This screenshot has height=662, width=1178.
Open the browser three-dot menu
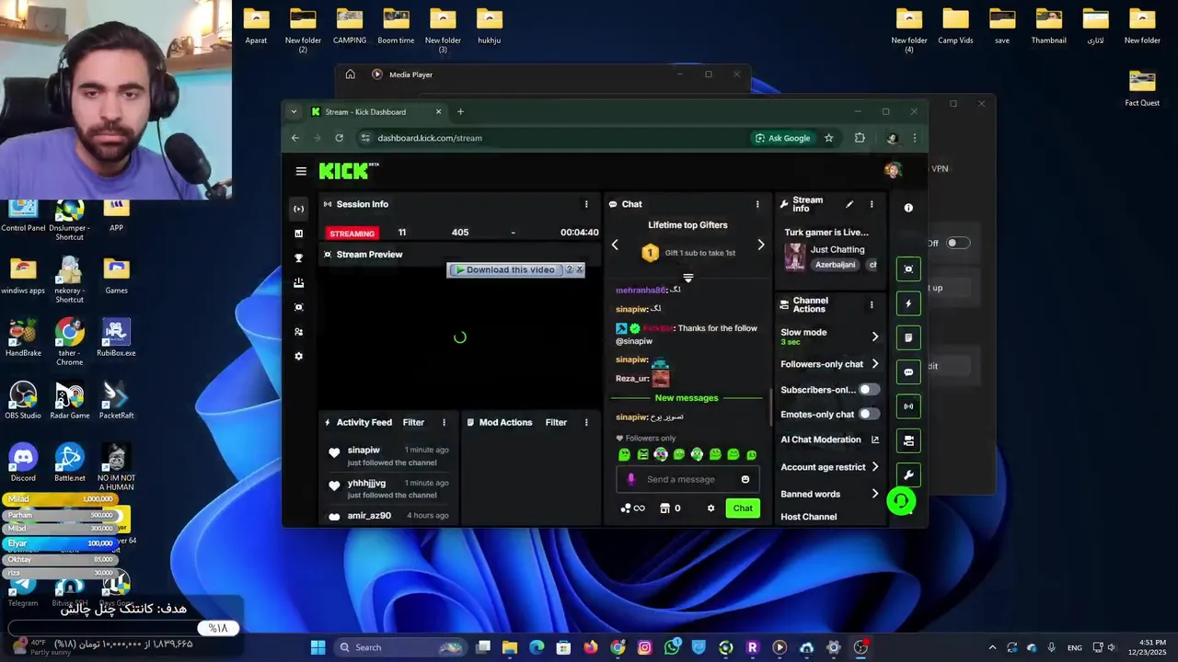(x=914, y=138)
